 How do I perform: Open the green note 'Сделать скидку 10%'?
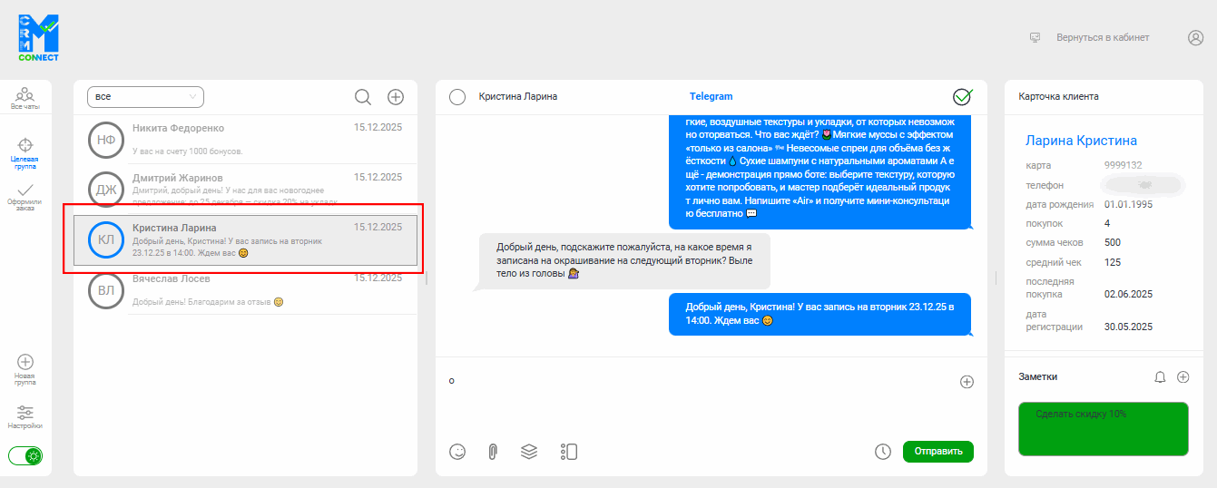point(1104,429)
